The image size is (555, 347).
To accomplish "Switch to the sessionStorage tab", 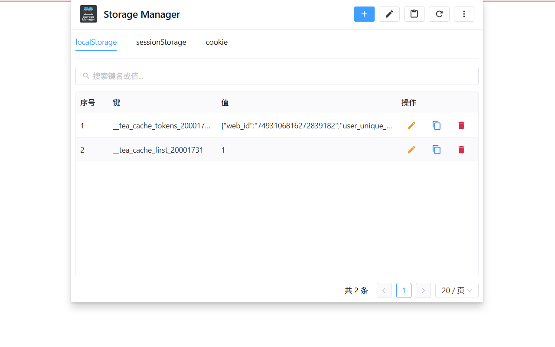I will pyautogui.click(x=161, y=42).
